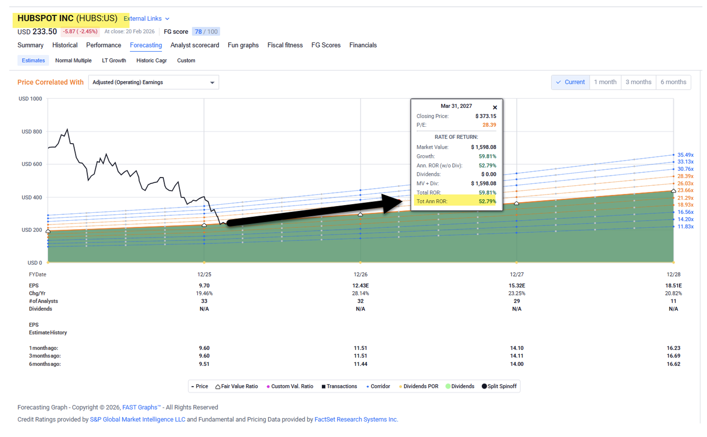
Task: Switch estimates view to 1 month
Action: coord(605,82)
